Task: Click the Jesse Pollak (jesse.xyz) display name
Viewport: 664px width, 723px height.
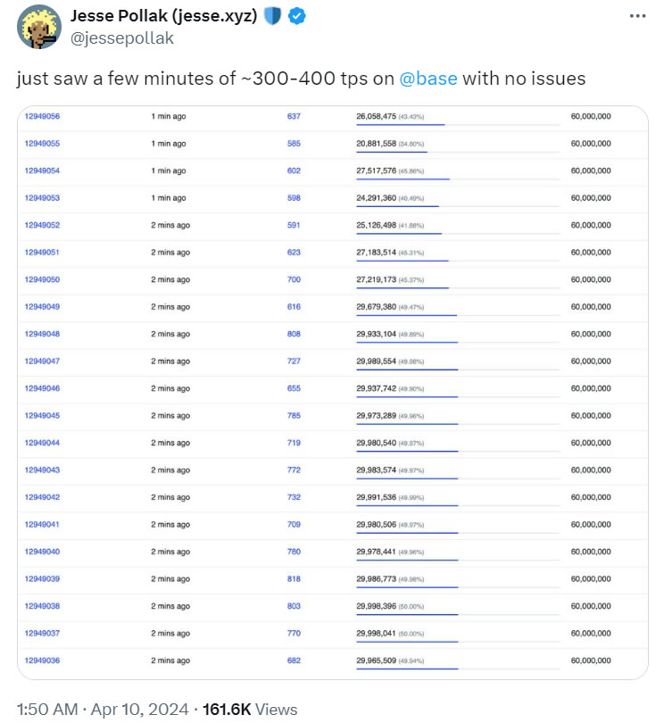Action: tap(163, 16)
